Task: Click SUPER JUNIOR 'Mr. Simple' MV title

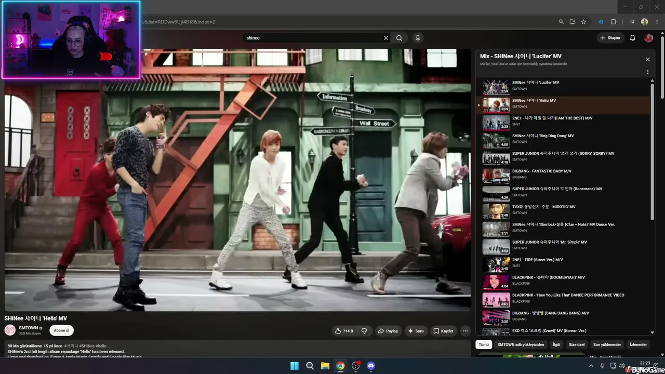Action: click(550, 242)
